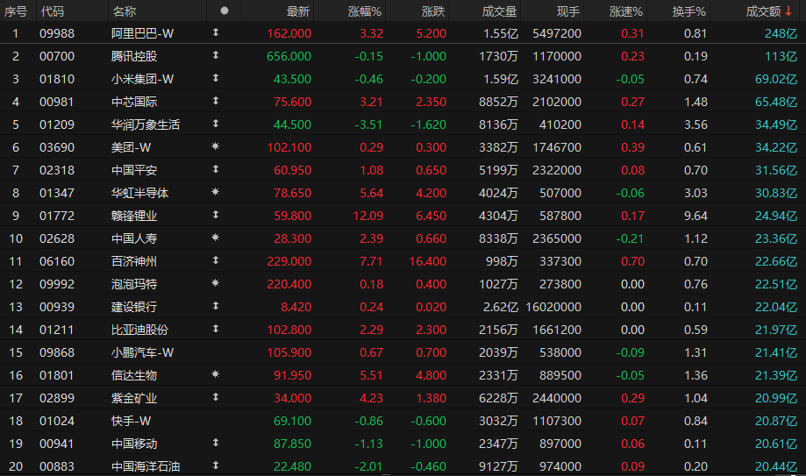Select the stock name 百济神州

pyautogui.click(x=134, y=261)
